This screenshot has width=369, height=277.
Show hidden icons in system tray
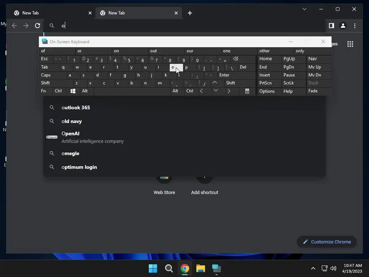tap(313, 268)
